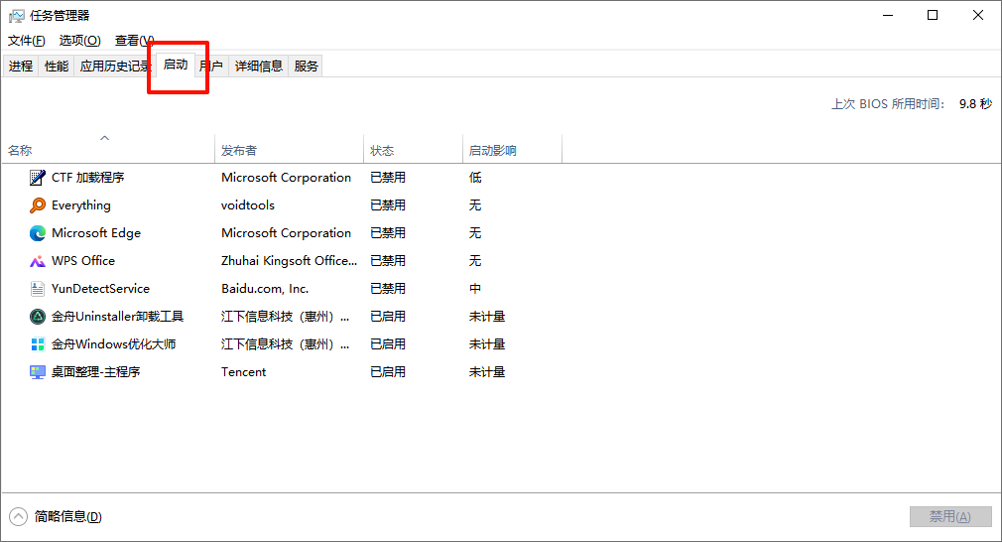Click publisher voidtools cell
1002x542 pixels.
(x=248, y=205)
